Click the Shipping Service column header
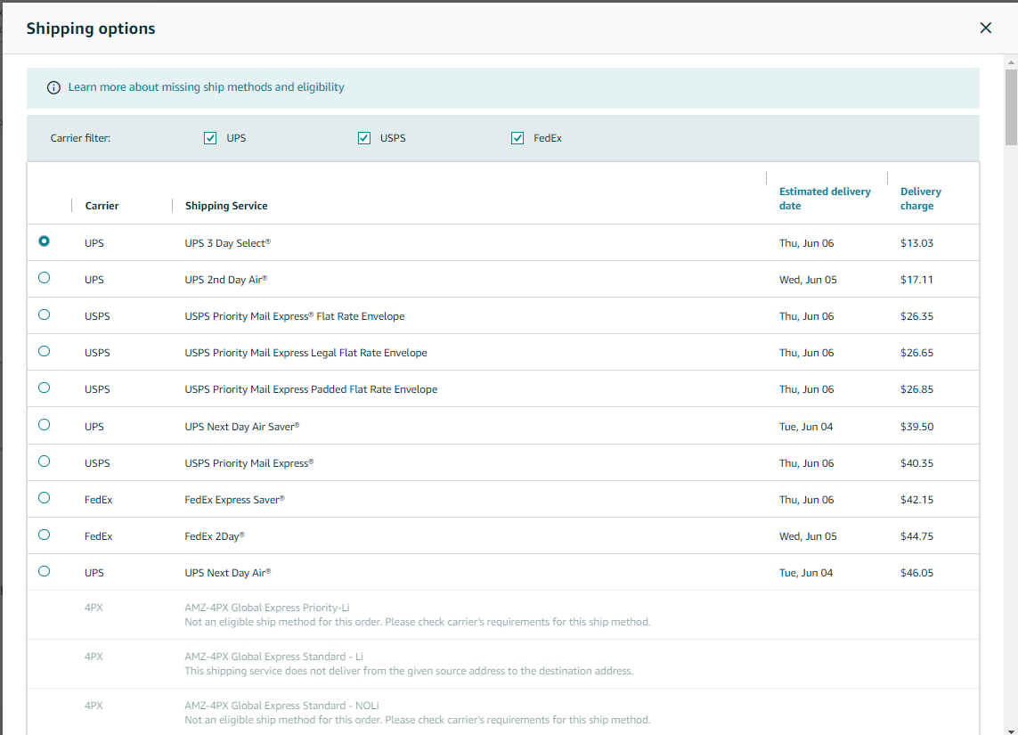Image resolution: width=1018 pixels, height=735 pixels. pos(226,206)
